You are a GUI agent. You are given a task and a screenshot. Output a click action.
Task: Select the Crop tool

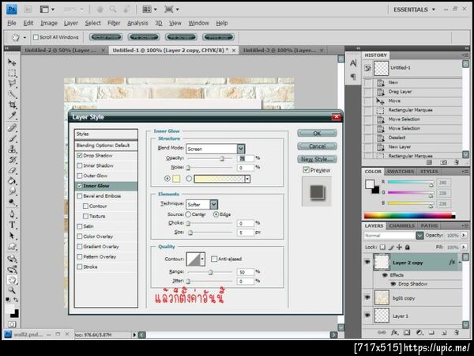[12, 104]
